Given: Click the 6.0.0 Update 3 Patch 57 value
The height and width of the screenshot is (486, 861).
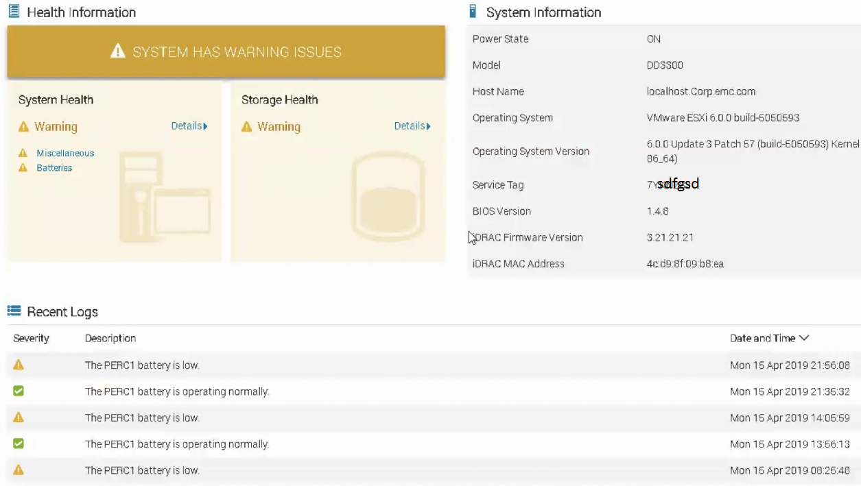Looking at the screenshot, I should pos(753,151).
